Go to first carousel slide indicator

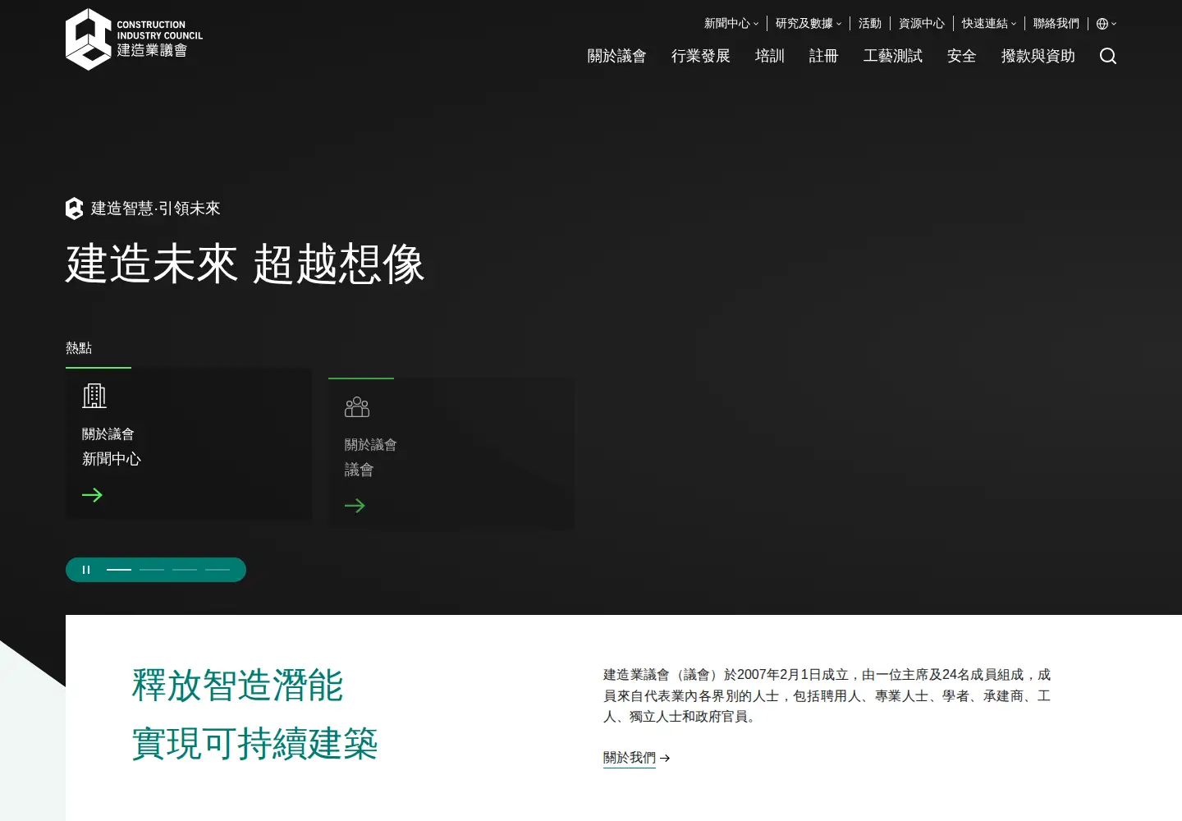[x=119, y=570]
